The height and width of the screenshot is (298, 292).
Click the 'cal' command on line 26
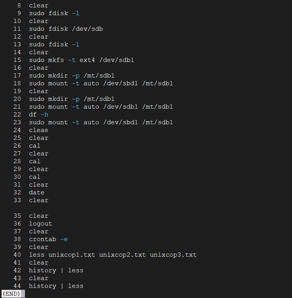click(34, 146)
